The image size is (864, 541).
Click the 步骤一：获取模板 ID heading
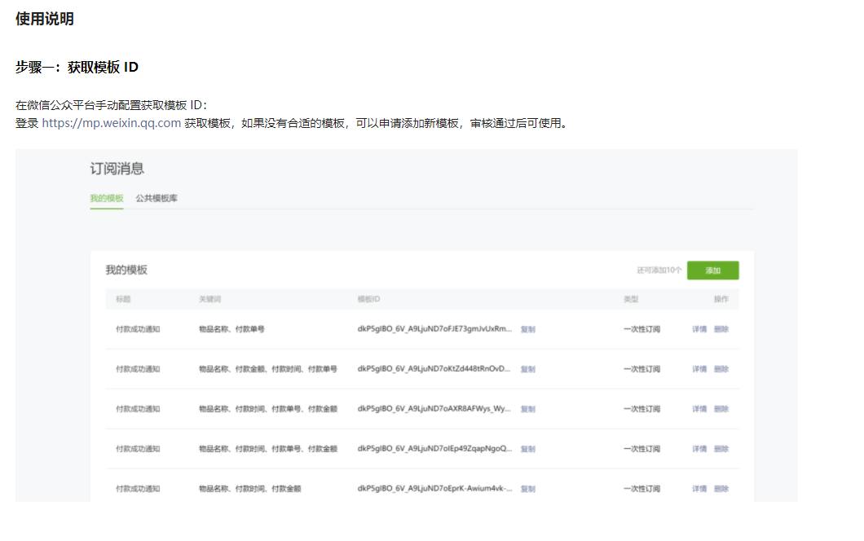click(77, 67)
